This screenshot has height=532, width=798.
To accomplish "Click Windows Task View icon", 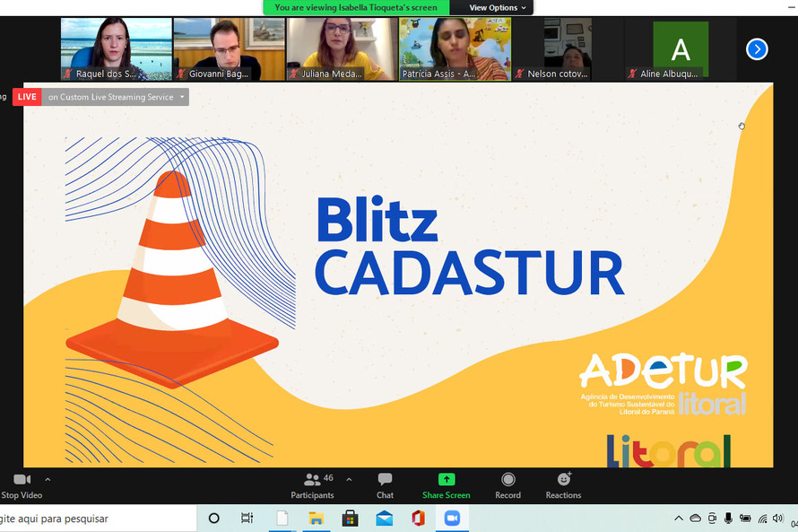I will pos(247,519).
